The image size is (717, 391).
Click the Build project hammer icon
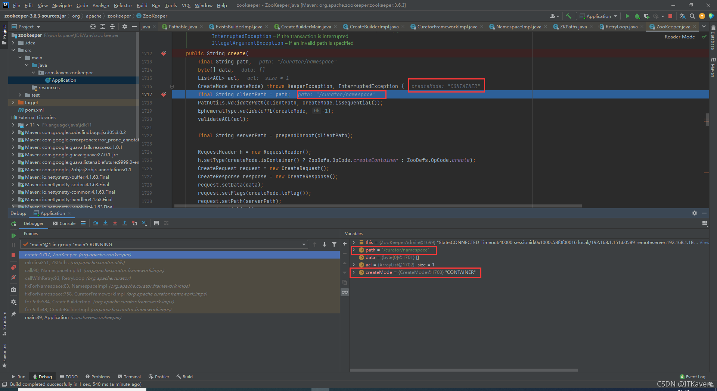point(568,16)
